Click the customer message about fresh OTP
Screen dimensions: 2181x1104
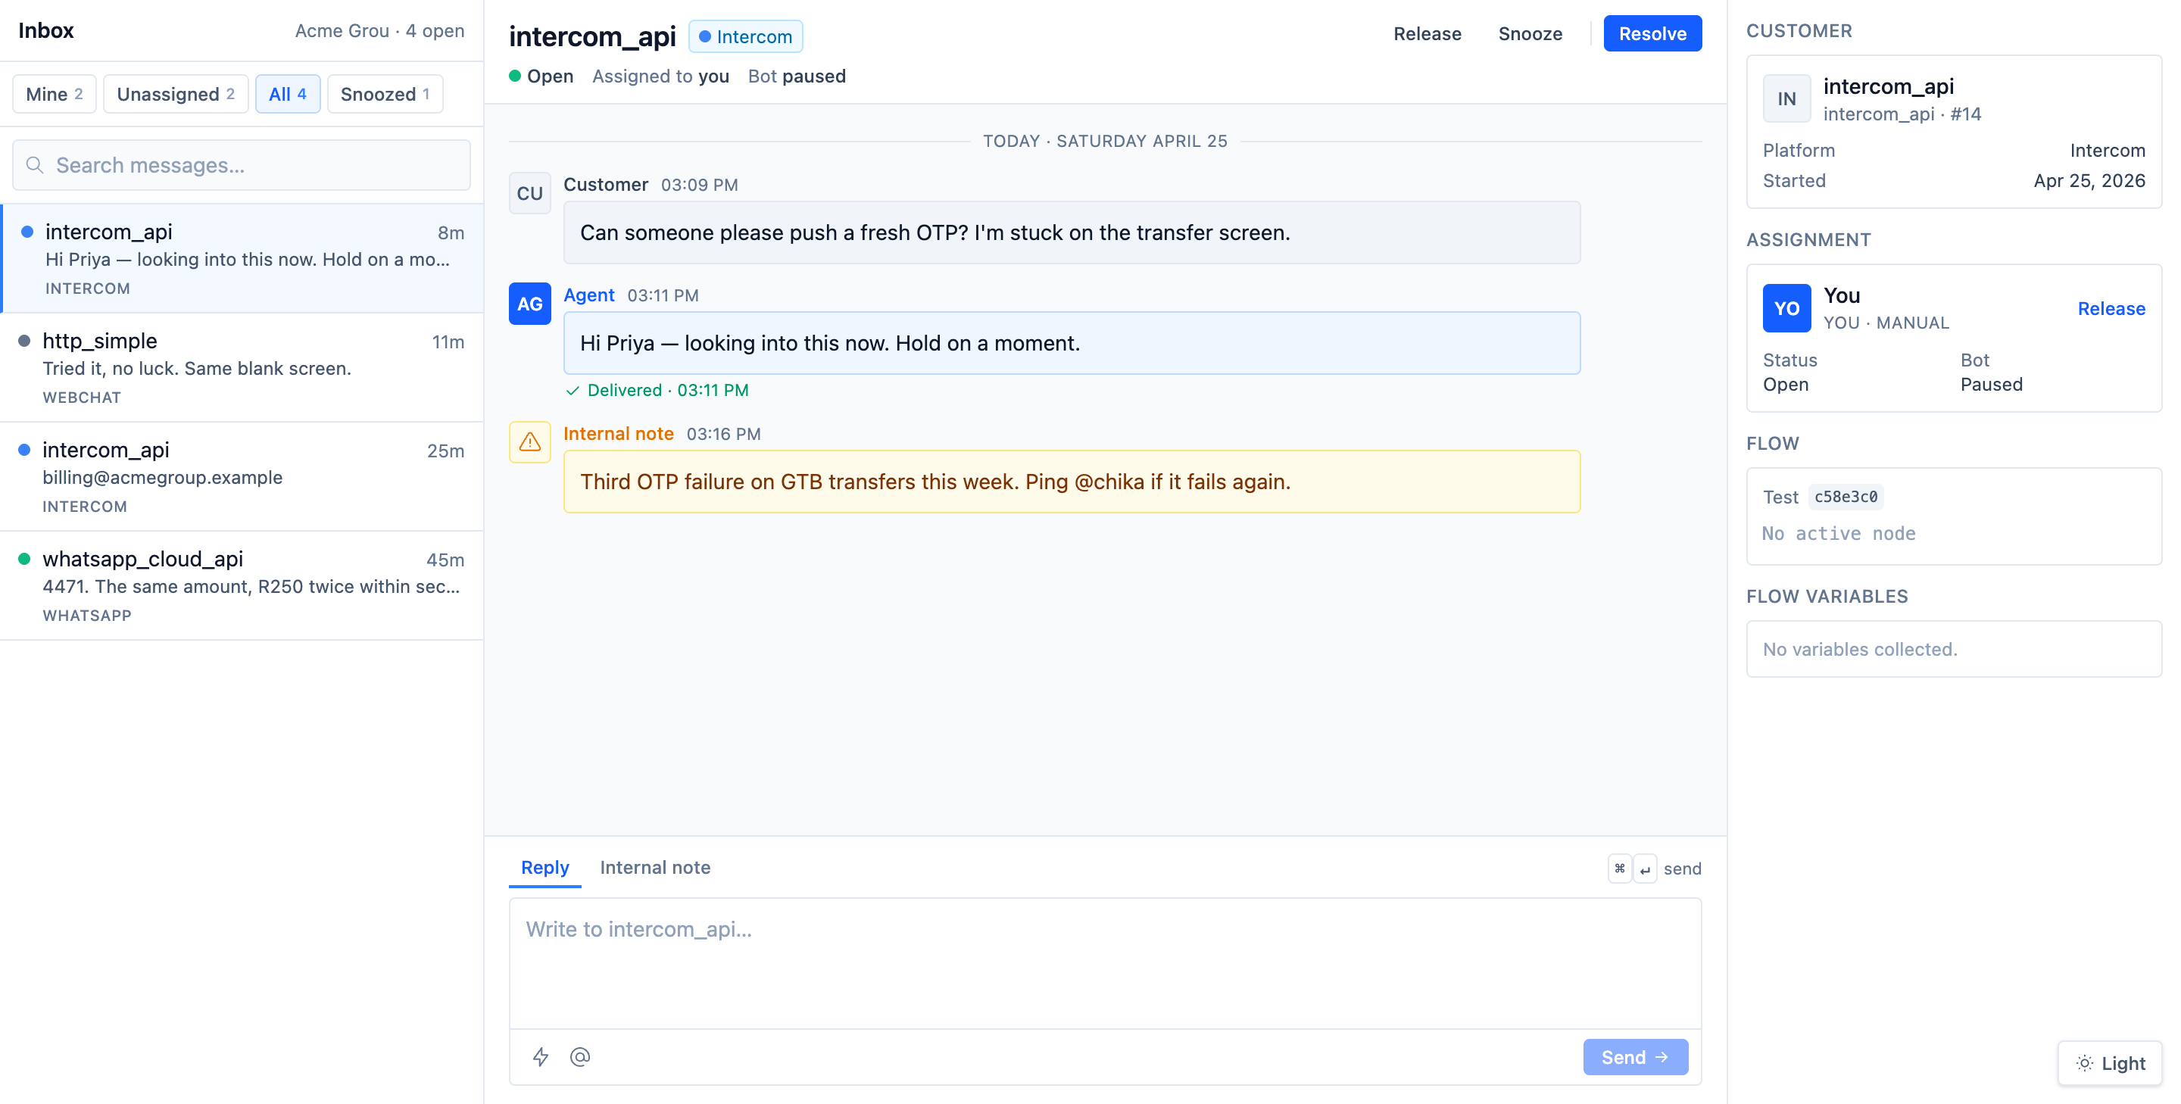[x=1072, y=232]
